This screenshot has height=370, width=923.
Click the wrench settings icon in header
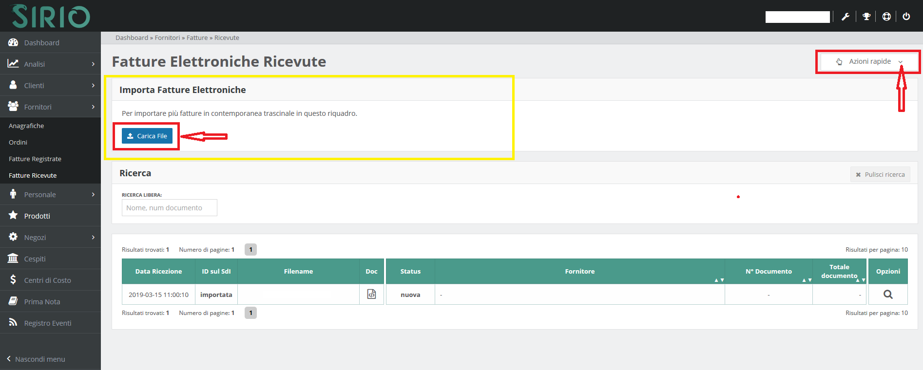[846, 17]
